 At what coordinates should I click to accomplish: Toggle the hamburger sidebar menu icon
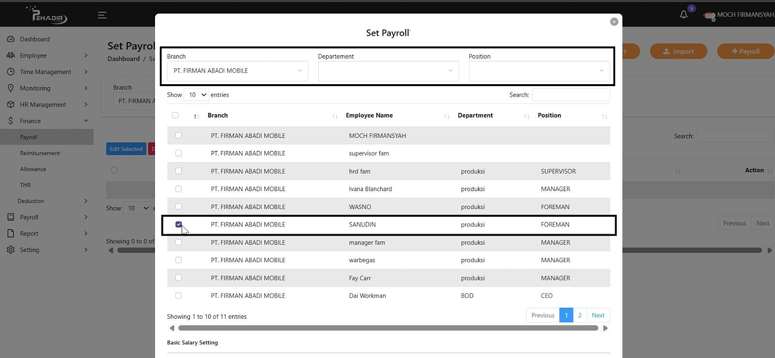102,15
